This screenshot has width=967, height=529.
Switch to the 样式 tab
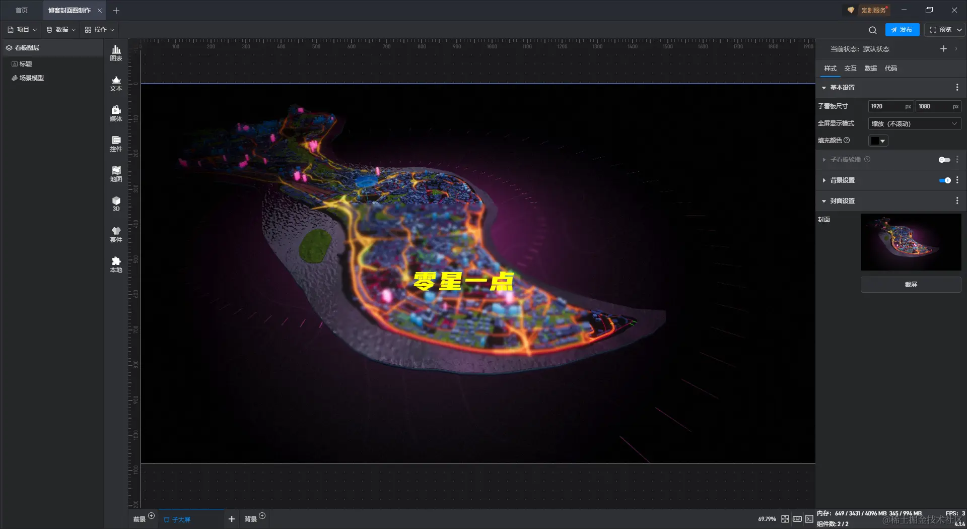(x=830, y=69)
